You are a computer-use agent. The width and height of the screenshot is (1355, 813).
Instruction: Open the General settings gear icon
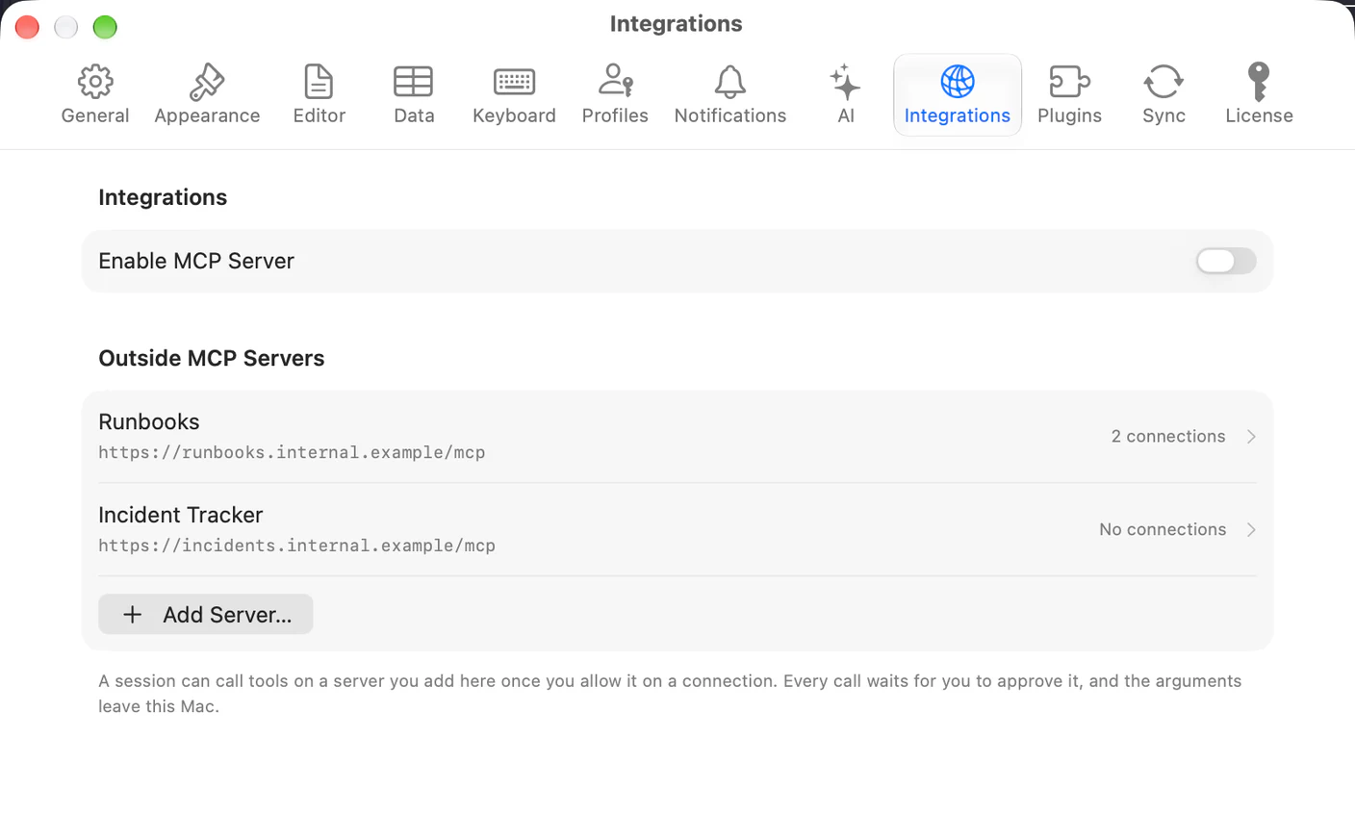(x=95, y=82)
